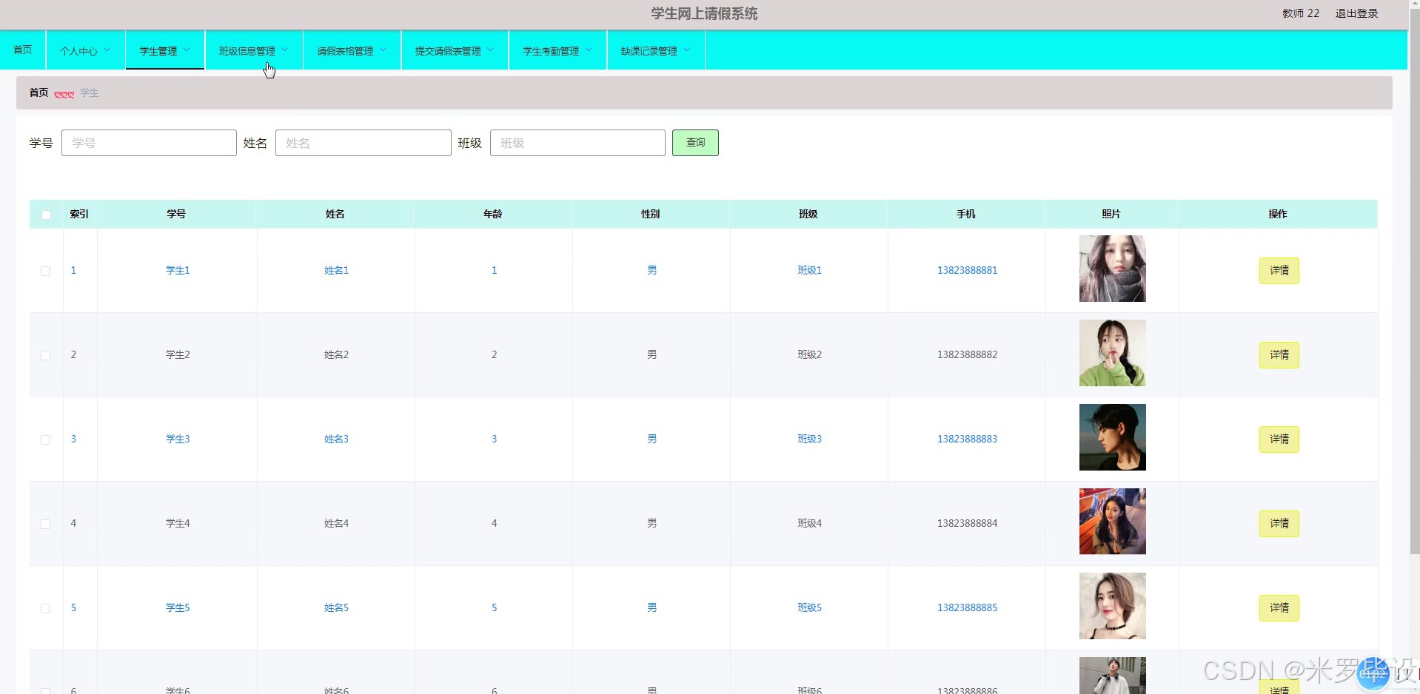
Task: Expand the chevron beside 学生考勤管理
Action: pyautogui.click(x=589, y=50)
